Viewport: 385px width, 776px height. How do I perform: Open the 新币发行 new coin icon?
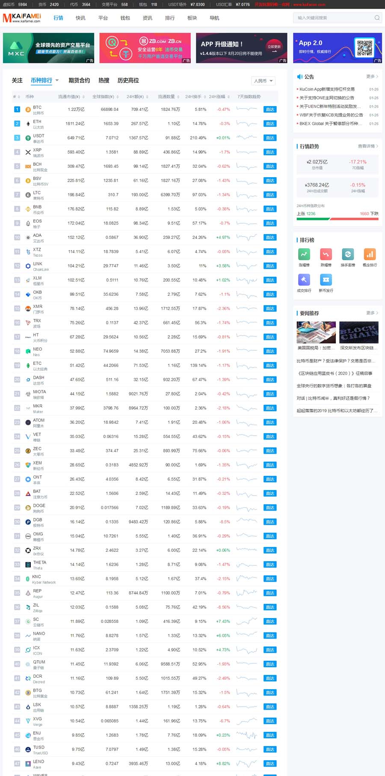coord(326,280)
